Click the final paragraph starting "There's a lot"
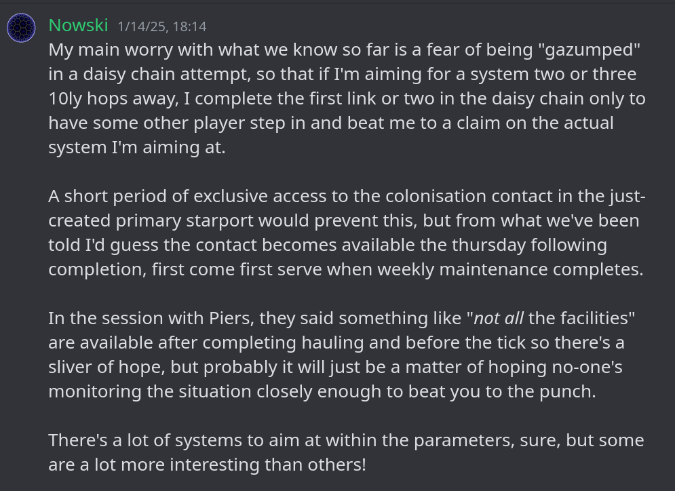This screenshot has width=675, height=491. click(346, 453)
